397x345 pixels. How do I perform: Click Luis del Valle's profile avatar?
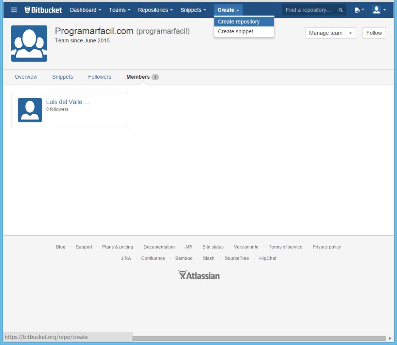(30, 110)
